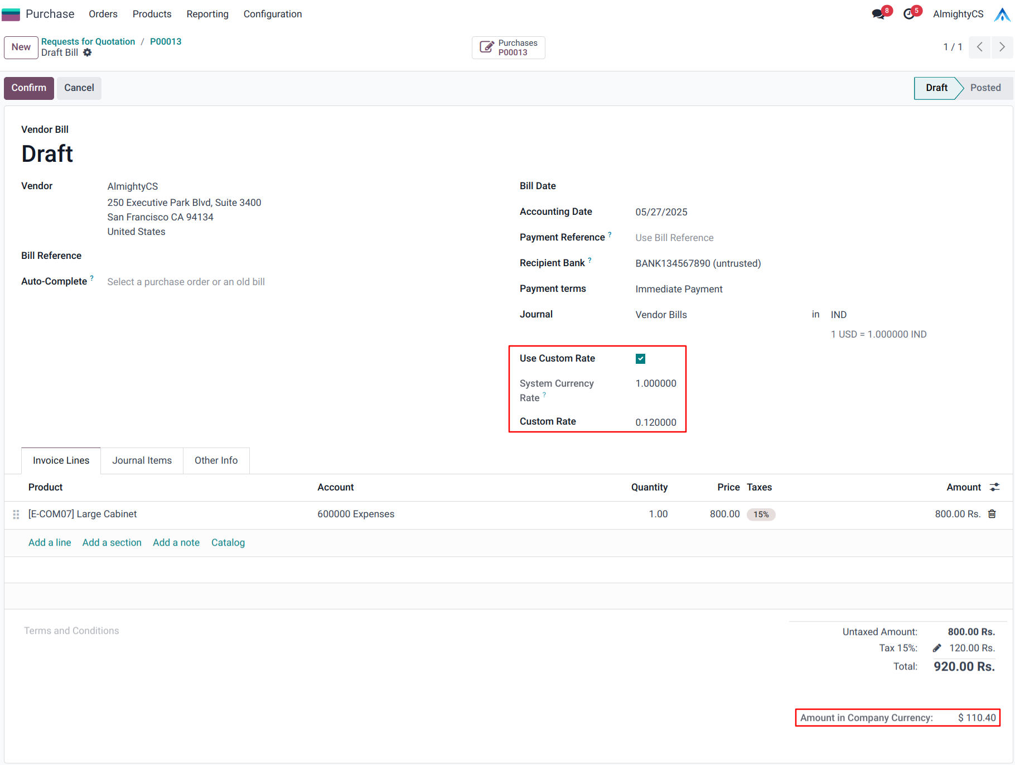This screenshot has width=1015, height=765.
Task: Remove the 15% tax tag
Action: (761, 514)
